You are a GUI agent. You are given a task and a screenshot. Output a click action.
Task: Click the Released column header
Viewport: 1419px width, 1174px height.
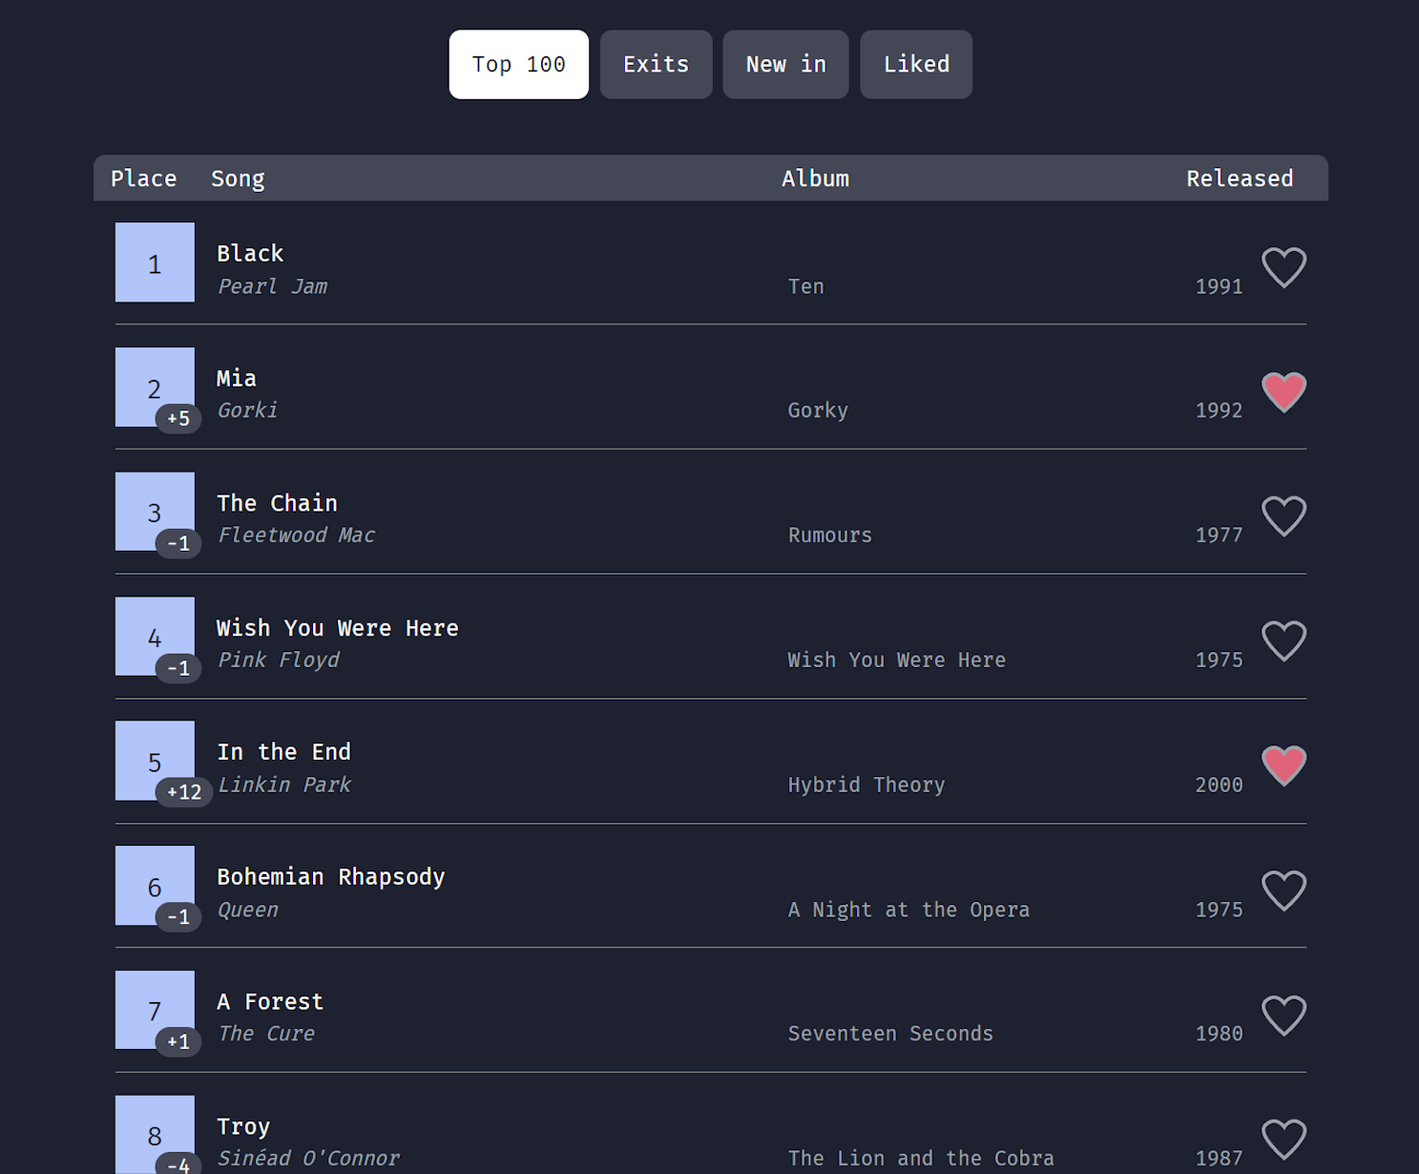click(1240, 178)
